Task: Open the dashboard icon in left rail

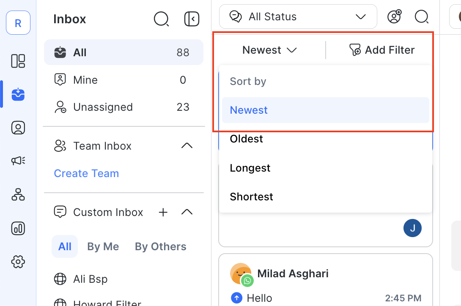Action: point(18,61)
